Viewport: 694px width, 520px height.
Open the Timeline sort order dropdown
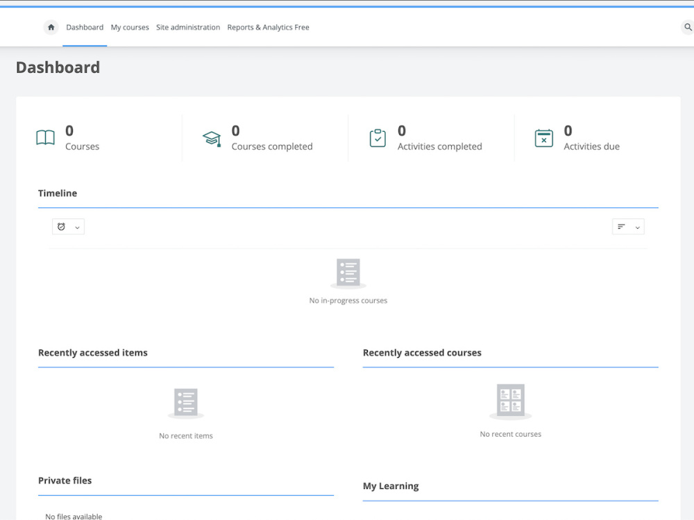[628, 227]
